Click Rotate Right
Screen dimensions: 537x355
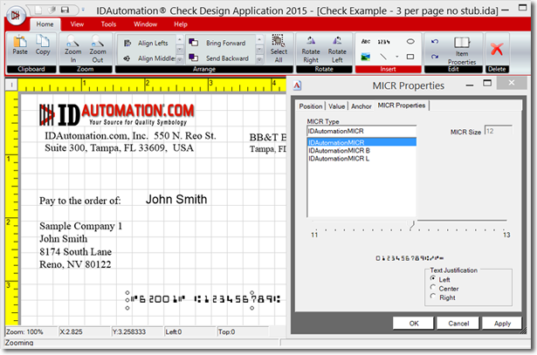tap(311, 50)
